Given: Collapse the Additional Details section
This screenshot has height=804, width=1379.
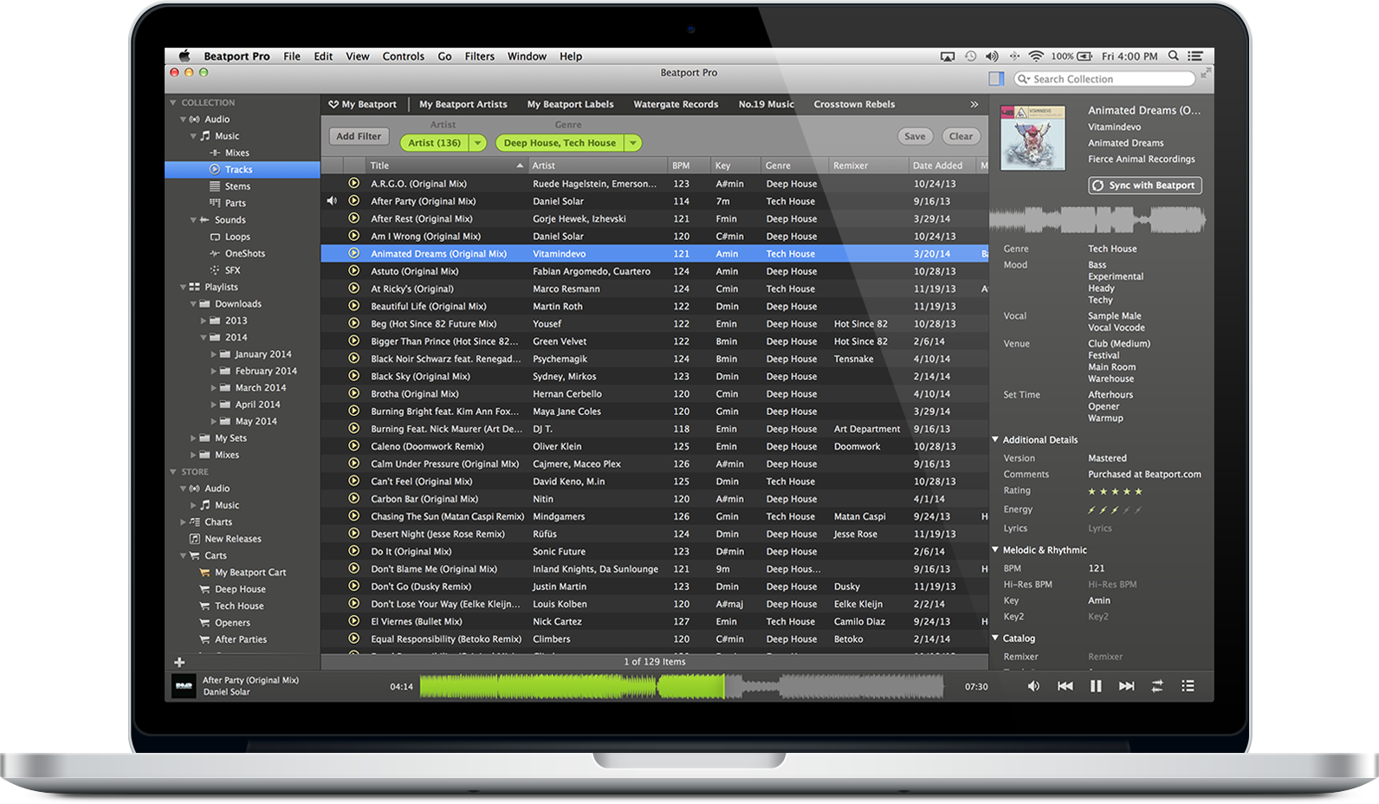Looking at the screenshot, I should pos(995,440).
